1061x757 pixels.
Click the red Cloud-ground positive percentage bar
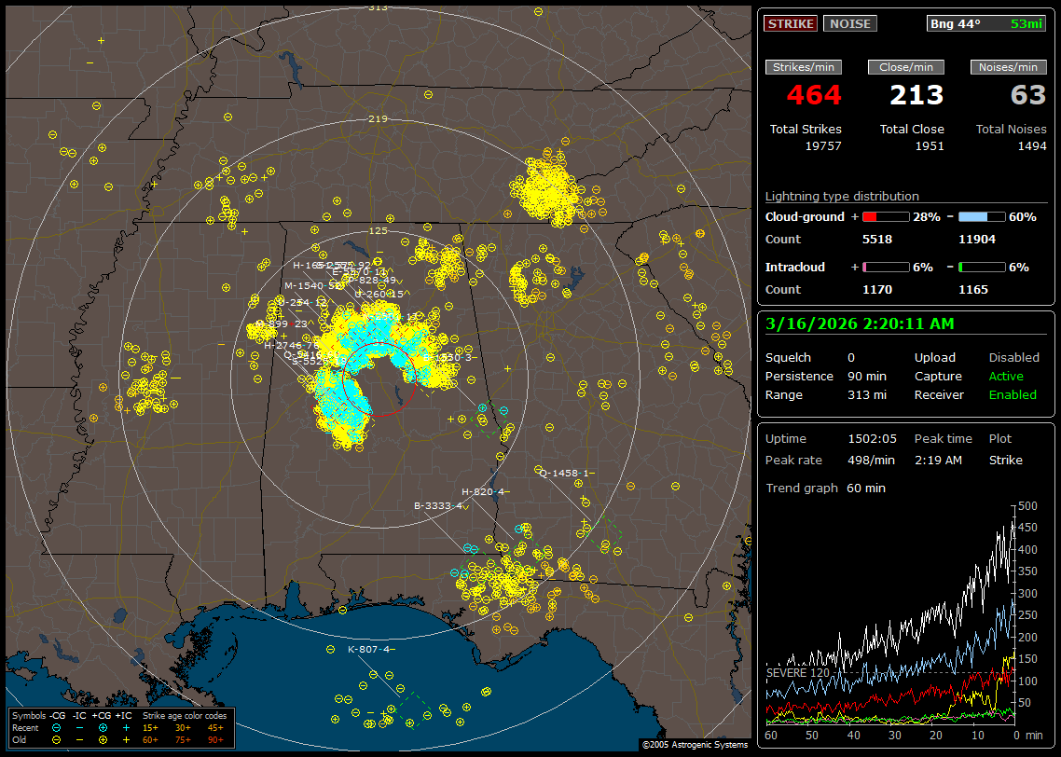(x=885, y=216)
